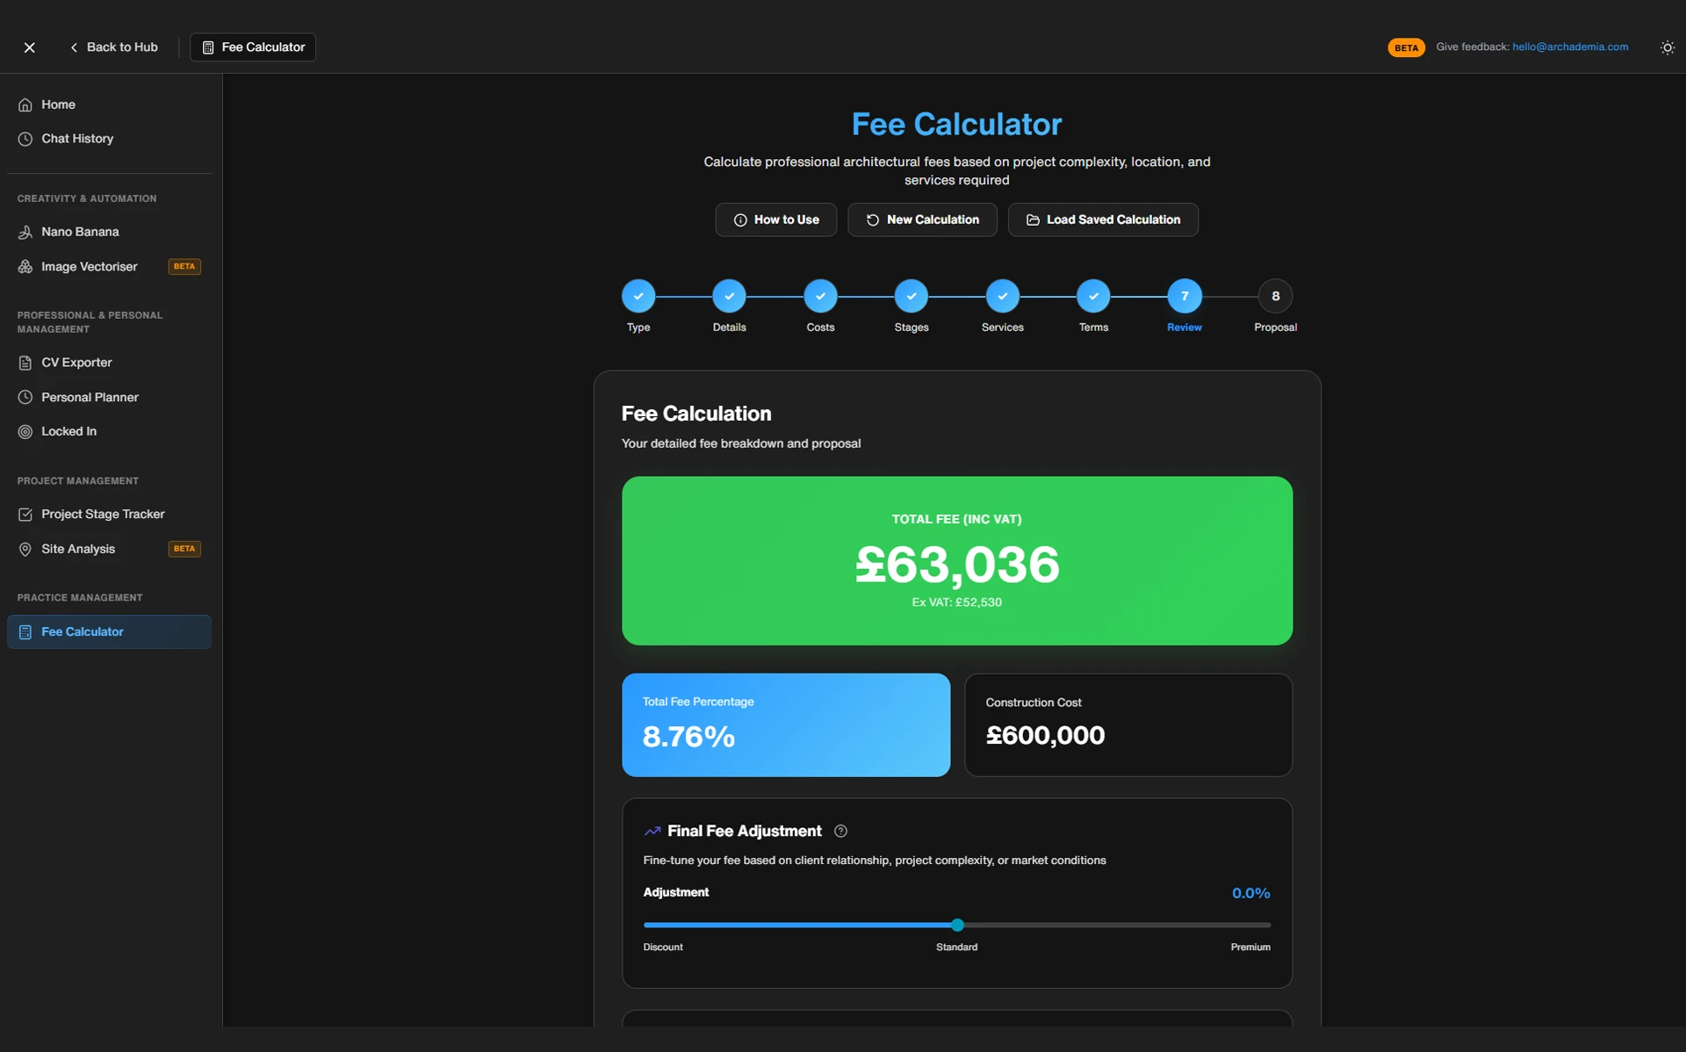Open the Site Analysis pin icon
Screen dimensions: 1686x1052
25,549
